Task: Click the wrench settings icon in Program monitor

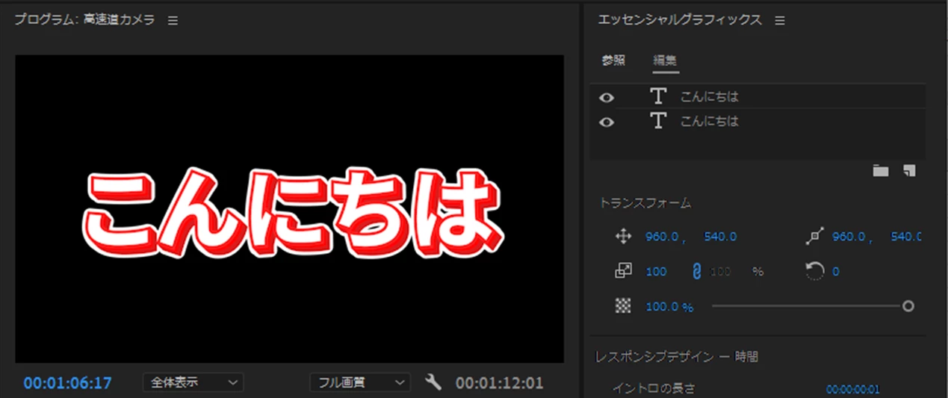Action: click(433, 382)
